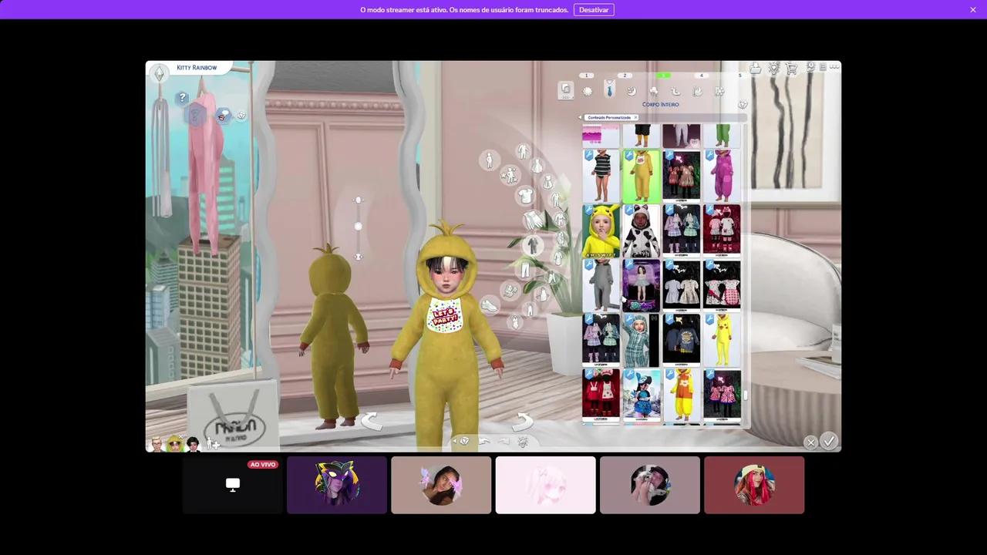Select the moon sleepwear outfit category
Image resolution: width=987 pixels, height=555 pixels.
pos(631,91)
